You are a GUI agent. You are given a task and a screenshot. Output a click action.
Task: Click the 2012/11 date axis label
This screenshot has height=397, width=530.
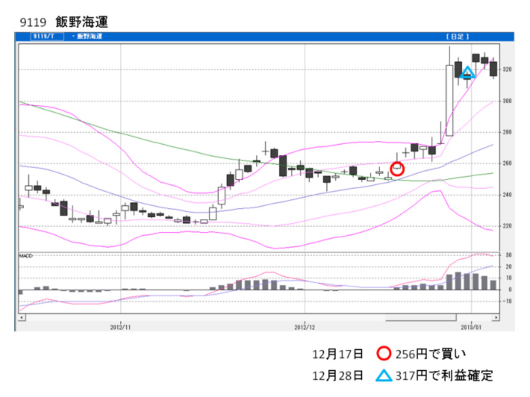(120, 326)
